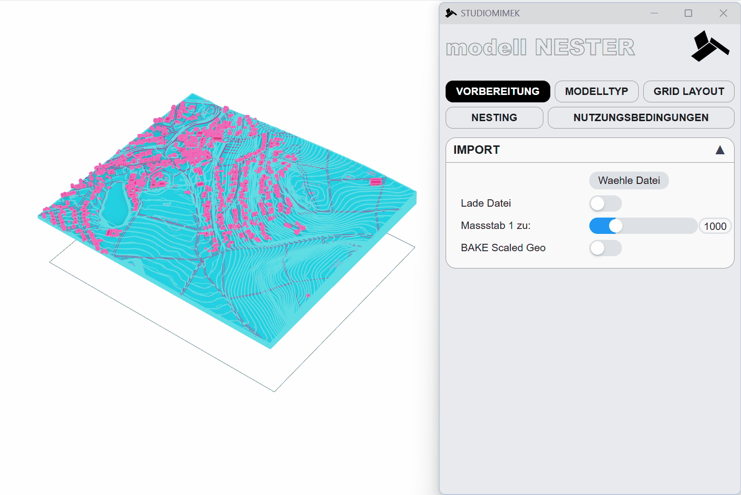741x495 pixels.
Task: Click the Massstab scale slider
Action: 643,226
